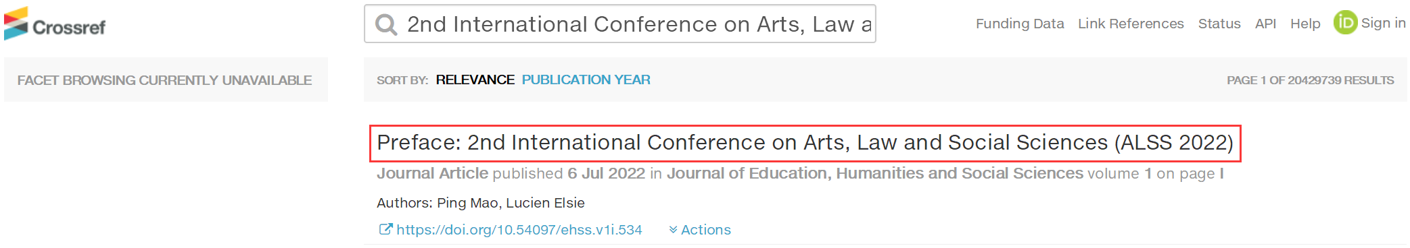Screen dimensions: 1410x248
Task: Click the facet browsing unavailable panel
Action: pyautogui.click(x=166, y=80)
